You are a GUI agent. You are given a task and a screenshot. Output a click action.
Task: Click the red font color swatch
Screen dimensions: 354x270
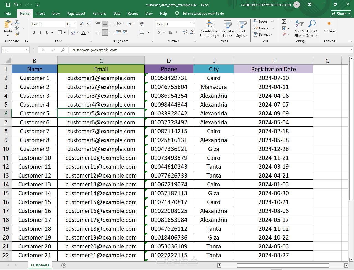pyautogui.click(x=84, y=33)
